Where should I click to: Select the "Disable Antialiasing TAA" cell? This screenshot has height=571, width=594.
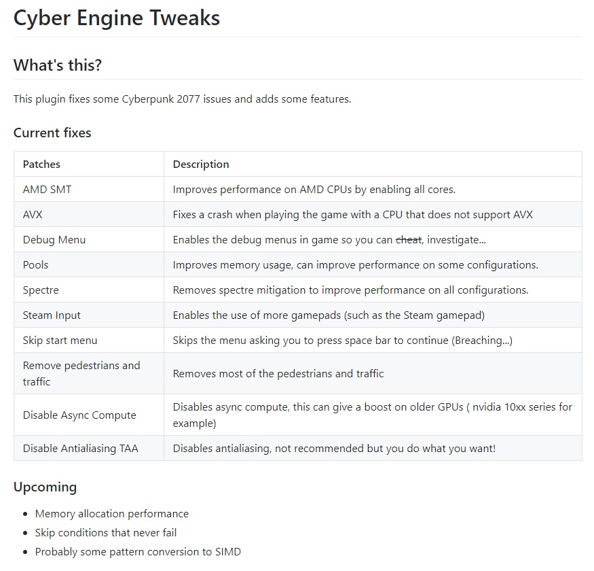[80, 448]
